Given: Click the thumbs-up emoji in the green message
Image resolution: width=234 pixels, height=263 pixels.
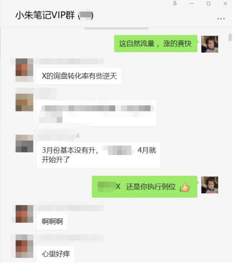Looking at the screenshot, I should tap(185, 187).
